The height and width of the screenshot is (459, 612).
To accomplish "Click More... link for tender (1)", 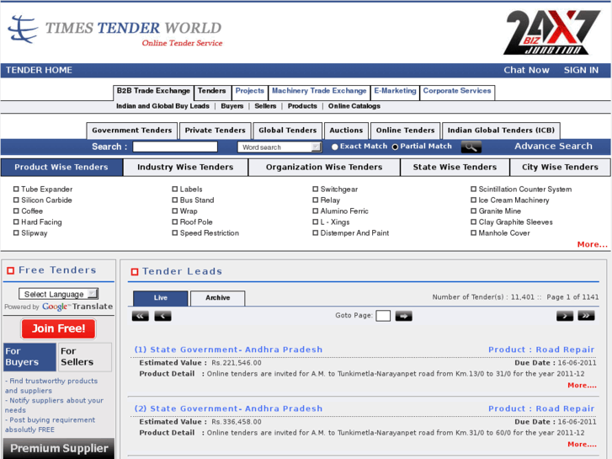I will [582, 386].
